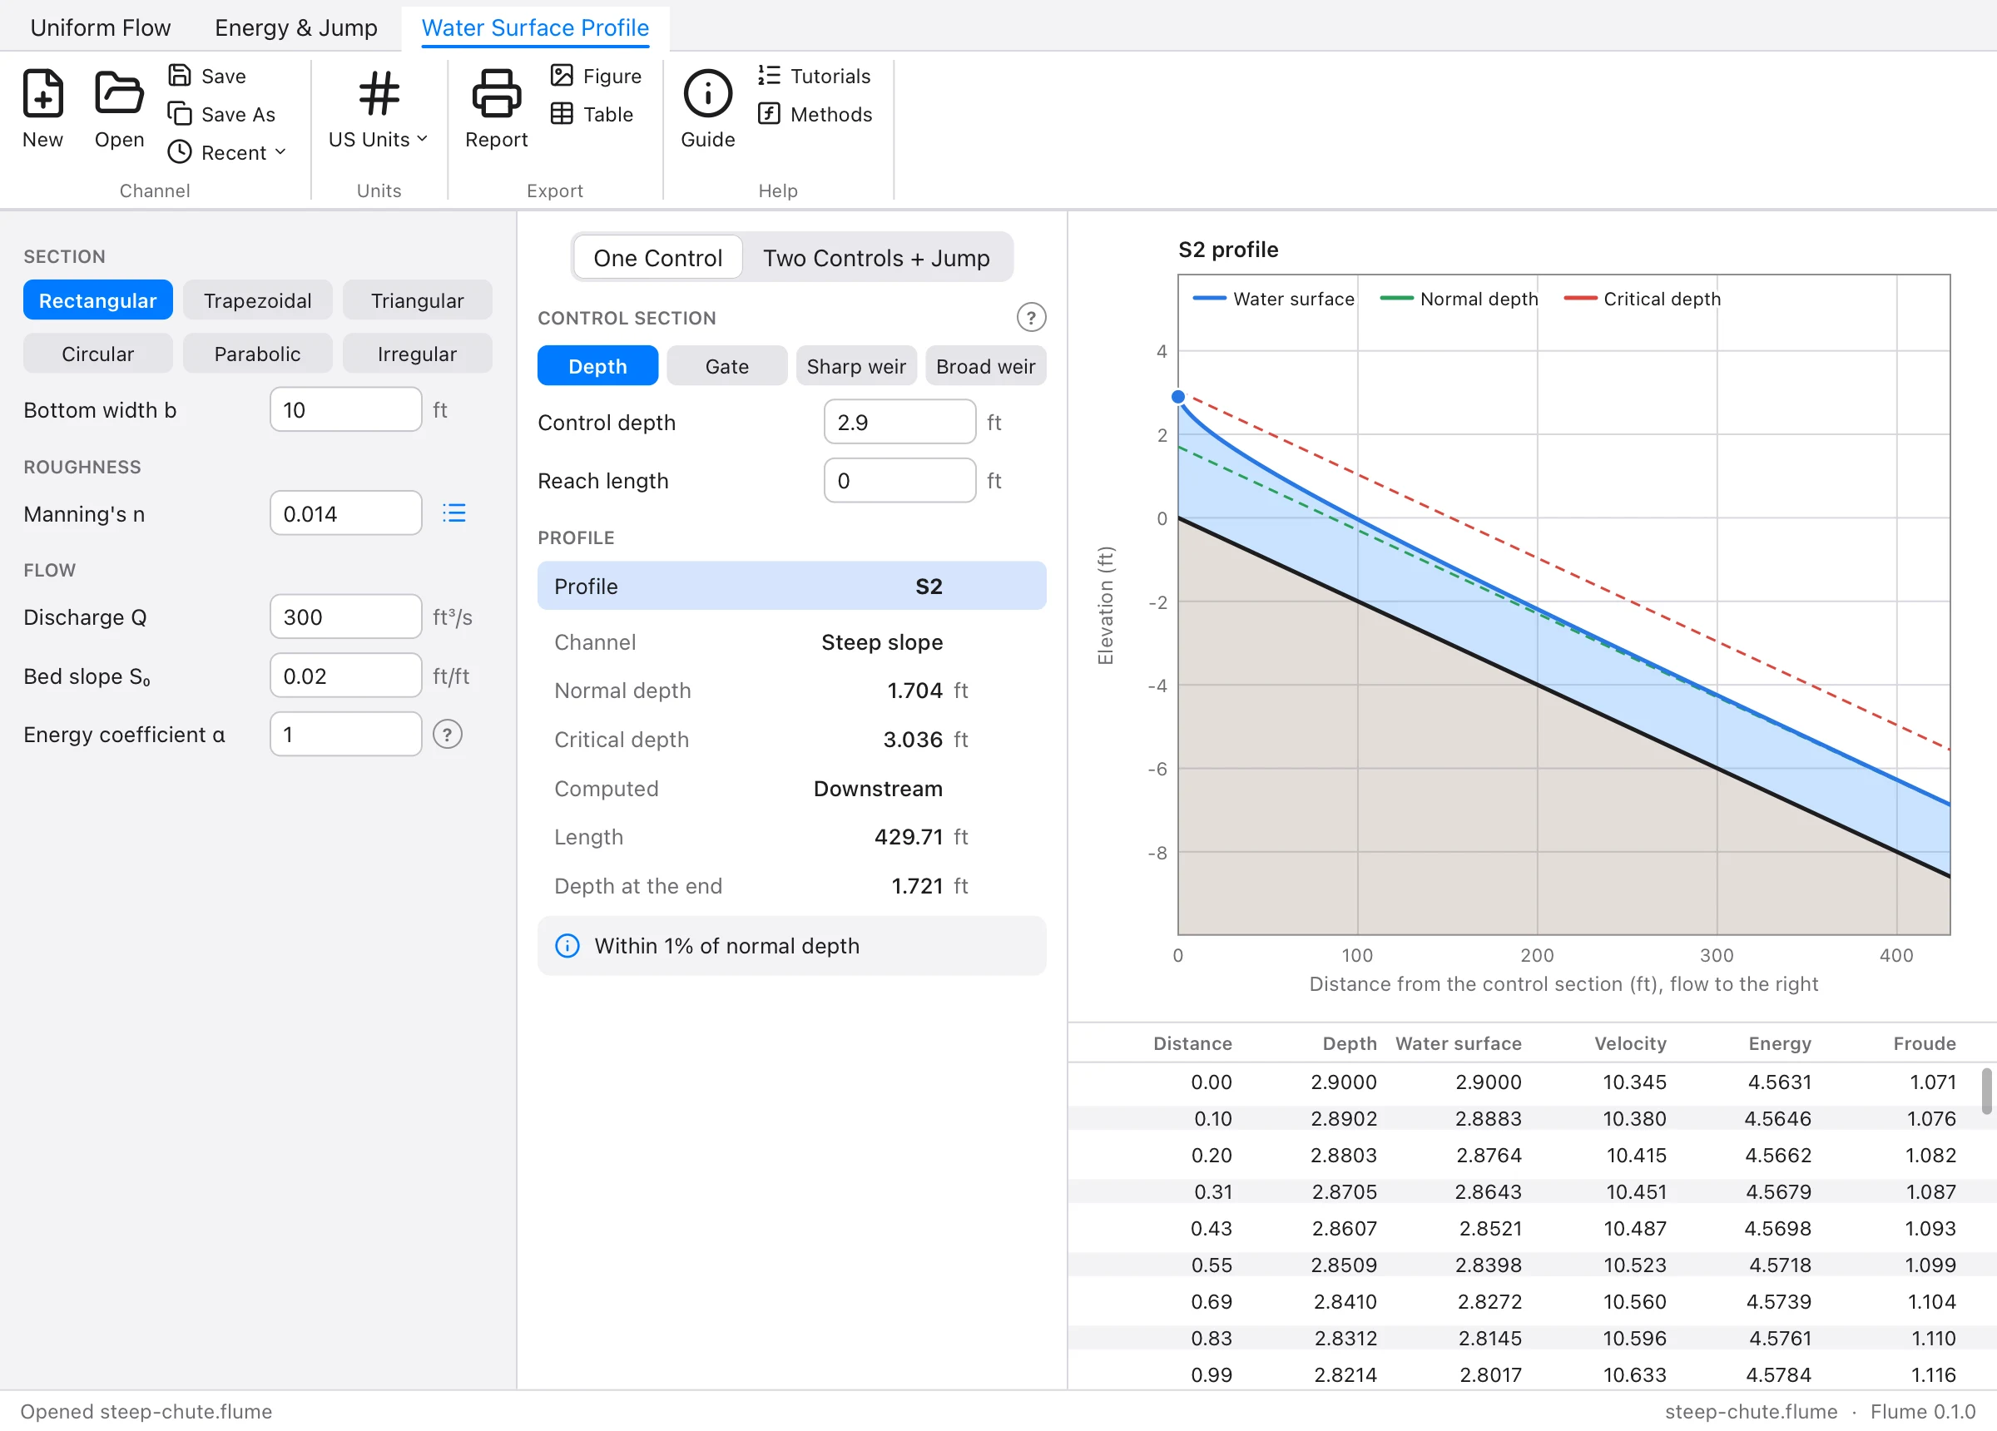
Task: Click the Bed slope input field
Action: click(346, 676)
